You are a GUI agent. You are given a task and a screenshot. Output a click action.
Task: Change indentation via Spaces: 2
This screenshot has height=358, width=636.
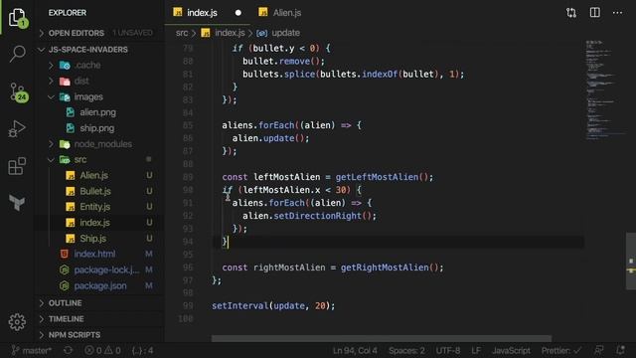click(x=406, y=350)
